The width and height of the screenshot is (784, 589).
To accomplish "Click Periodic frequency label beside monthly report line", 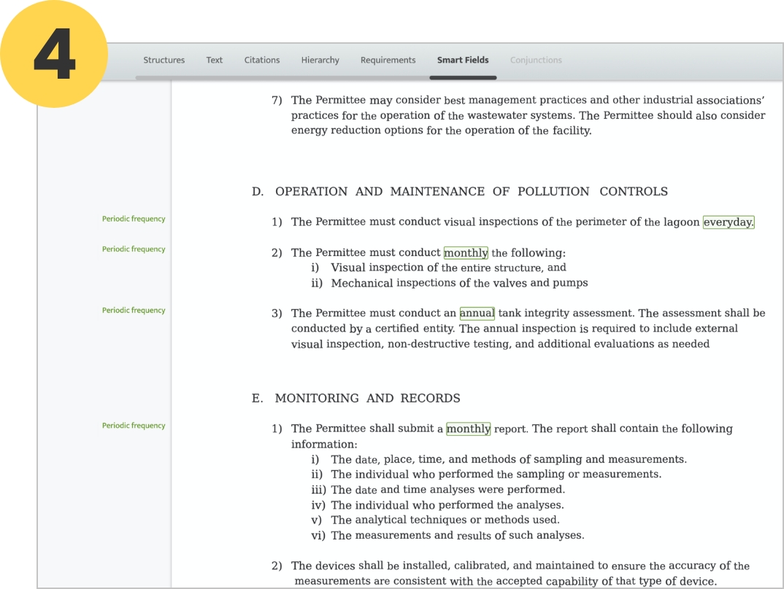I will pyautogui.click(x=134, y=426).
